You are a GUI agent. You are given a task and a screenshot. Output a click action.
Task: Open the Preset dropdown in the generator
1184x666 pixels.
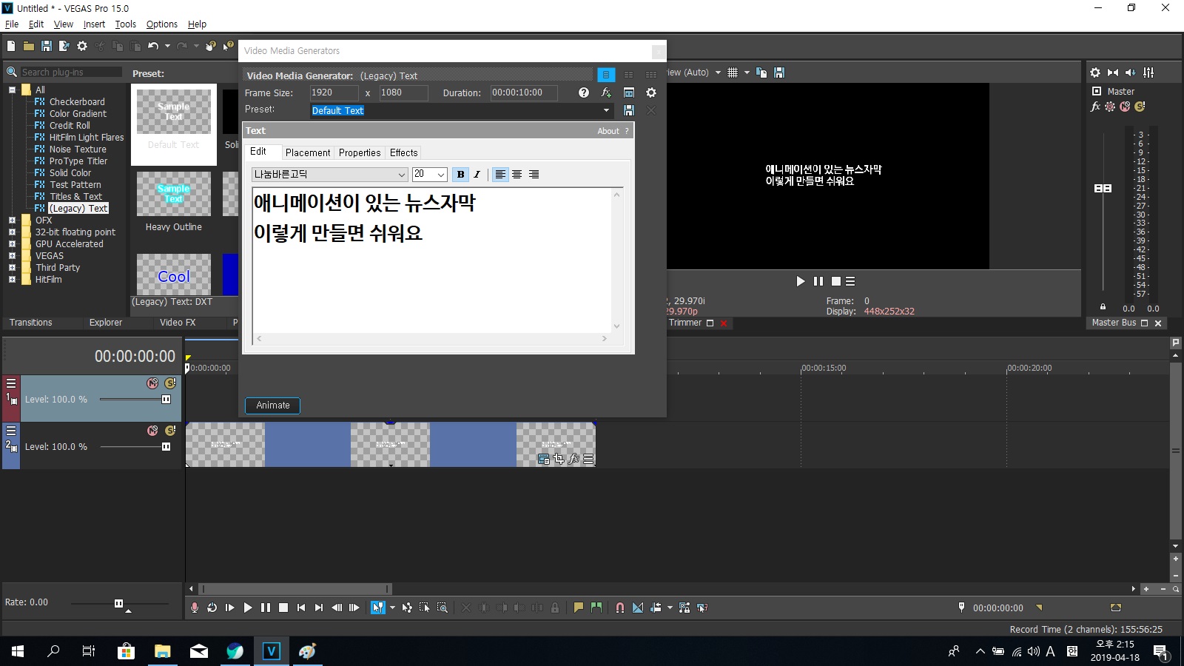pyautogui.click(x=606, y=110)
